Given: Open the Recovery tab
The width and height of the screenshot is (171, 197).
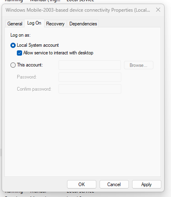Looking at the screenshot, I should pyautogui.click(x=55, y=24).
